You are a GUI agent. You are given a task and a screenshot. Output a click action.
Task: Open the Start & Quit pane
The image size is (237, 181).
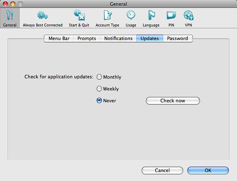click(79, 18)
